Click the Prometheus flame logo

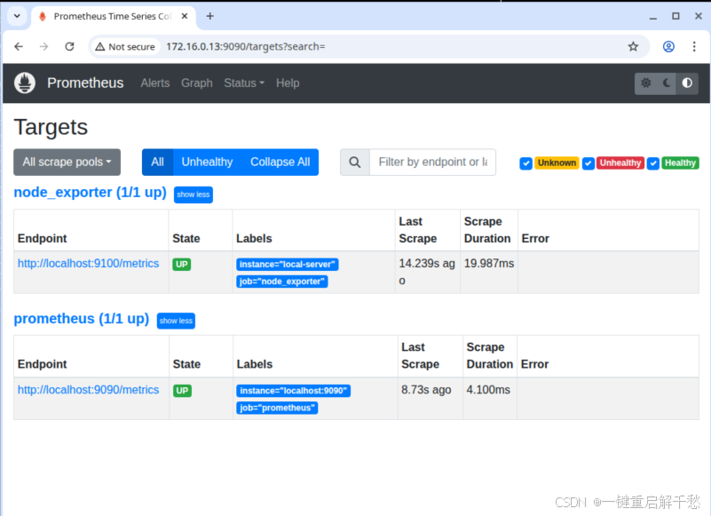(x=25, y=83)
